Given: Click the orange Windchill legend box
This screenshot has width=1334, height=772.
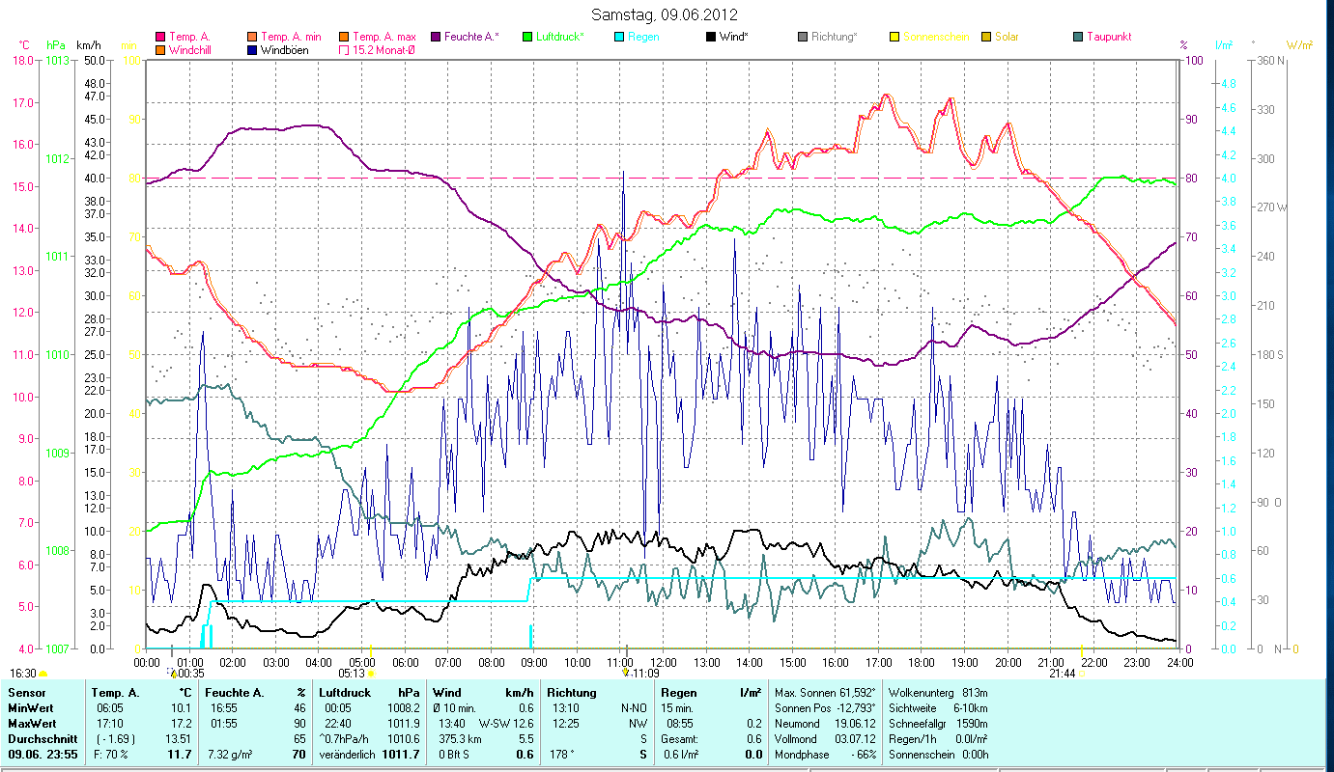Looking at the screenshot, I should (x=160, y=50).
